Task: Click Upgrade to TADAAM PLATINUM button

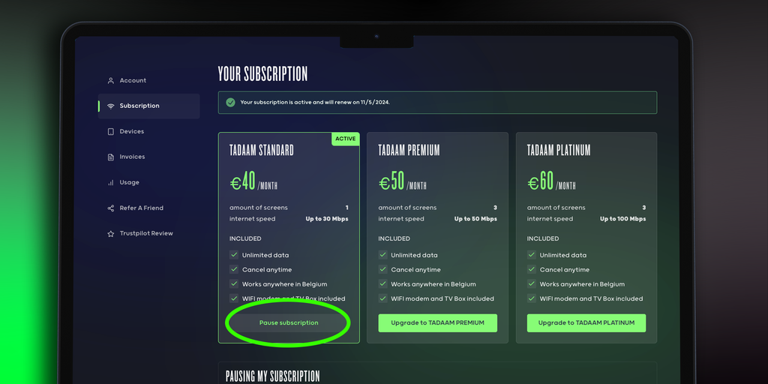Action: [x=586, y=322]
